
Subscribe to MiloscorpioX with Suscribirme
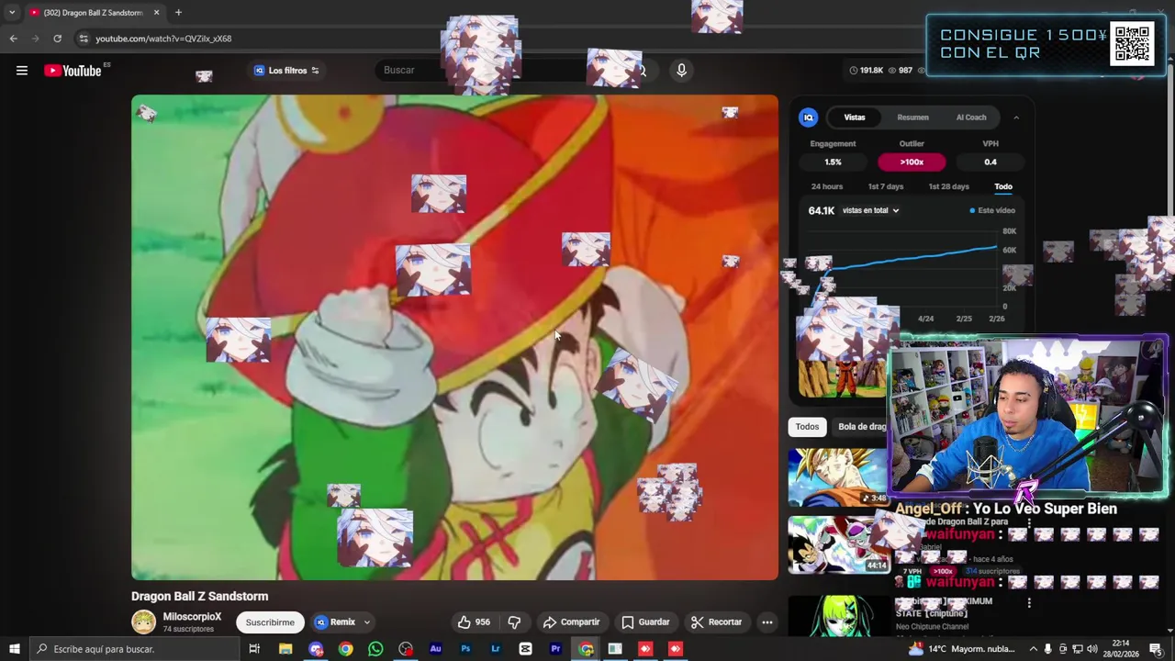coord(270,622)
